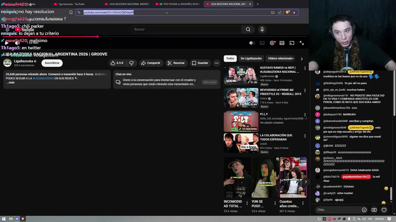Open player settings gear
Screen dimensions: 396x222
coord(272,43)
